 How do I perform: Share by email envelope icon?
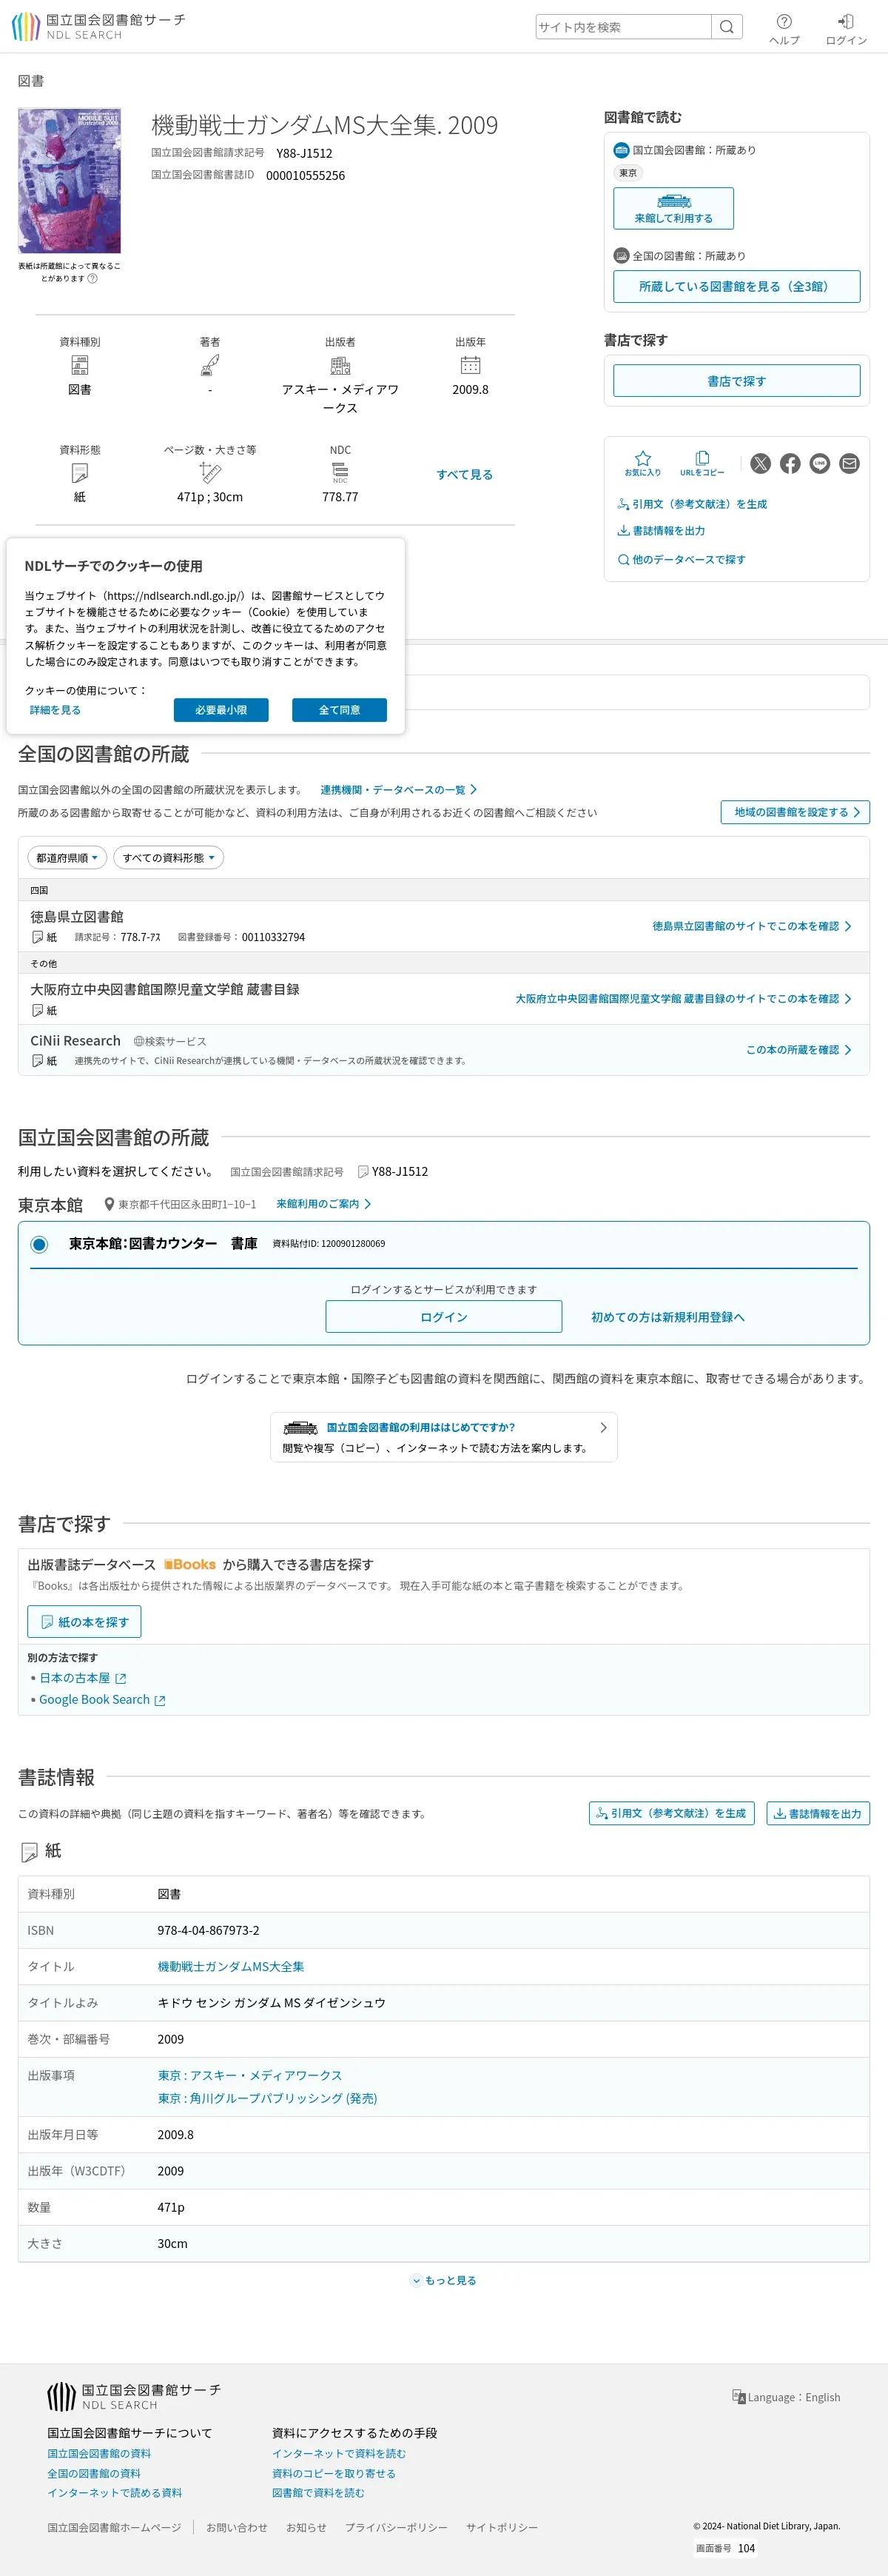tap(849, 463)
